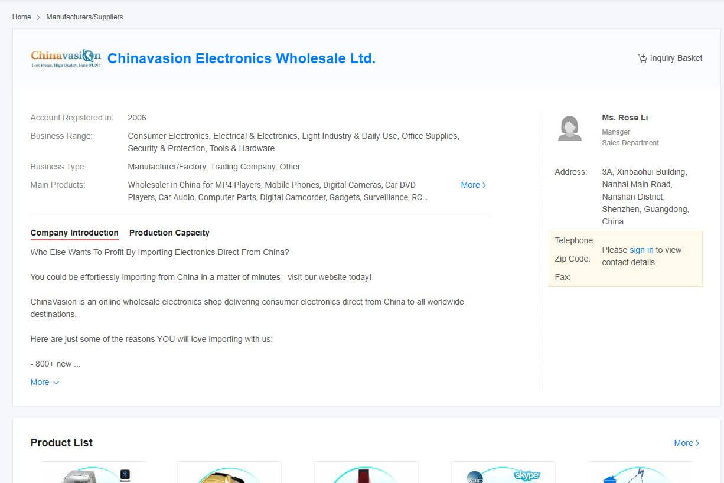Click the Ms. Rose Li contact name
Viewport: 724px width, 483px height.
pos(625,118)
